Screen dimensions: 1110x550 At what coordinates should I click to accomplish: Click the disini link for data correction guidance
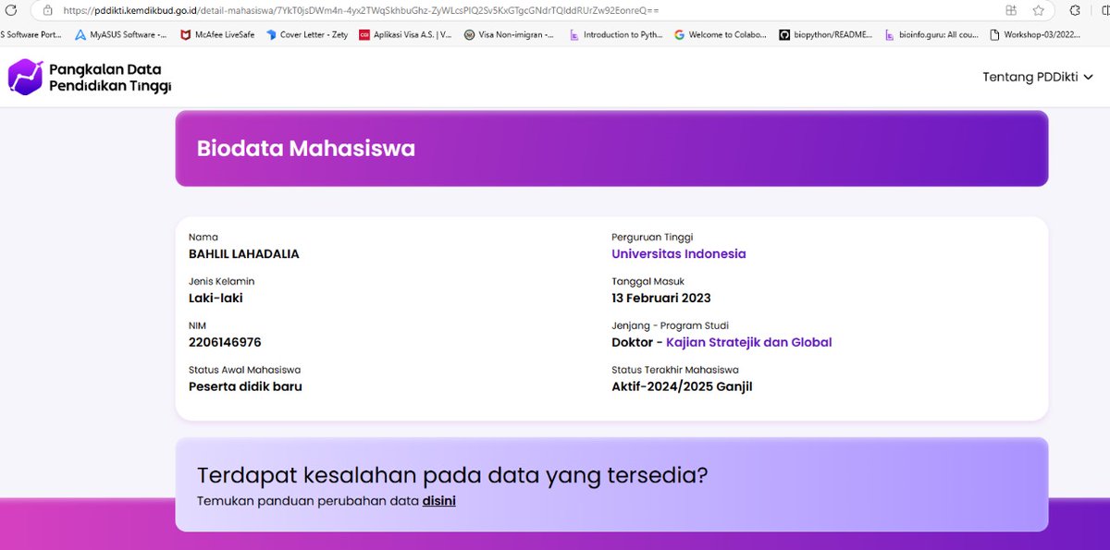[439, 500]
